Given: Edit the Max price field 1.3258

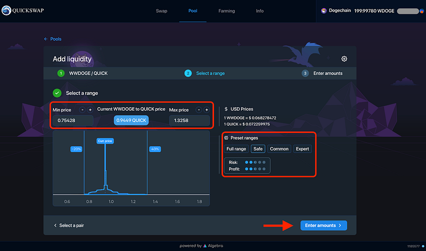Looking at the screenshot, I should tap(190, 121).
